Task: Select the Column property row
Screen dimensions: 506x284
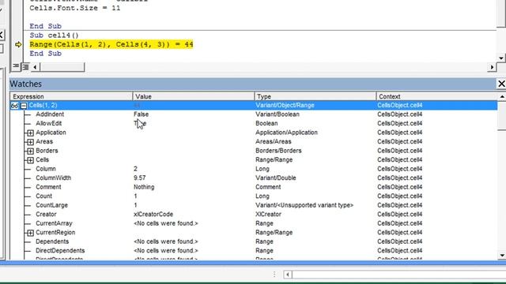Action: [254, 169]
